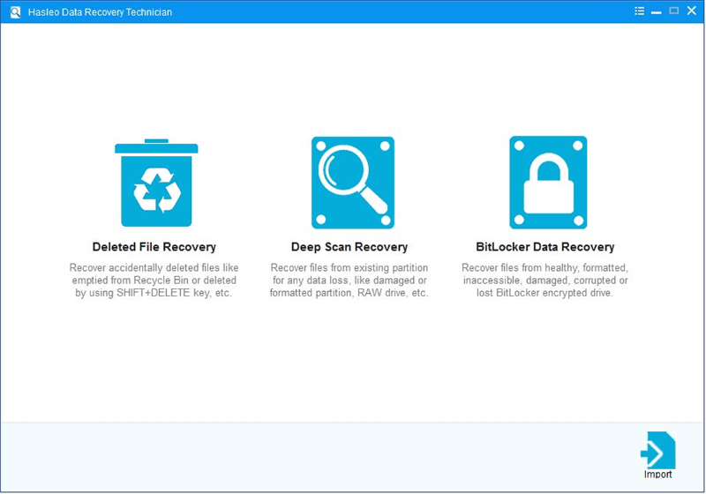
Task: Choose the "Deep Scan Recovery" heading
Action: click(349, 247)
